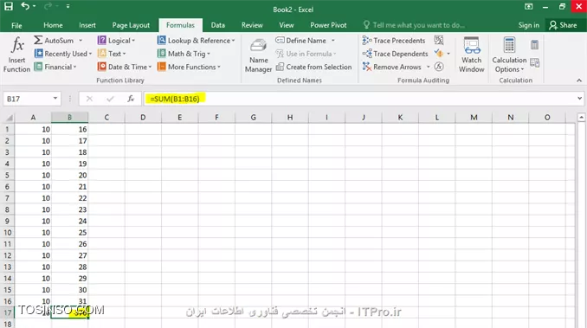Switch to the Insert tab

[87, 25]
